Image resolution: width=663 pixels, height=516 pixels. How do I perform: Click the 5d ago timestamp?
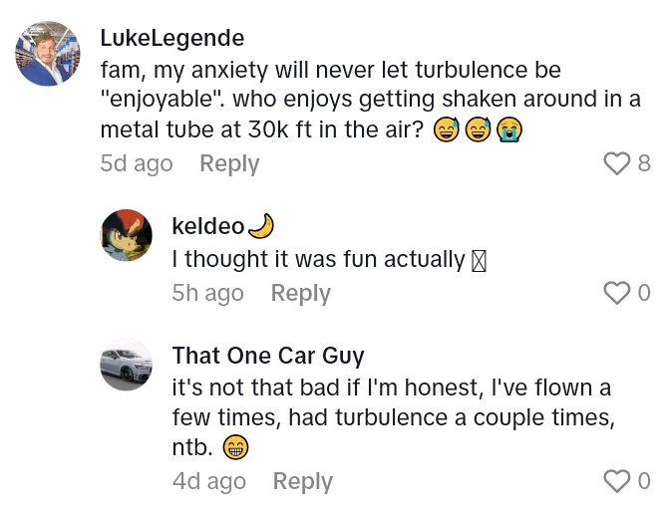(x=137, y=163)
